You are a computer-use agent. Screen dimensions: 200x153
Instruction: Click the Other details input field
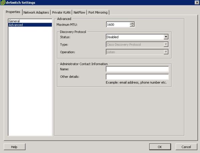click(137, 77)
